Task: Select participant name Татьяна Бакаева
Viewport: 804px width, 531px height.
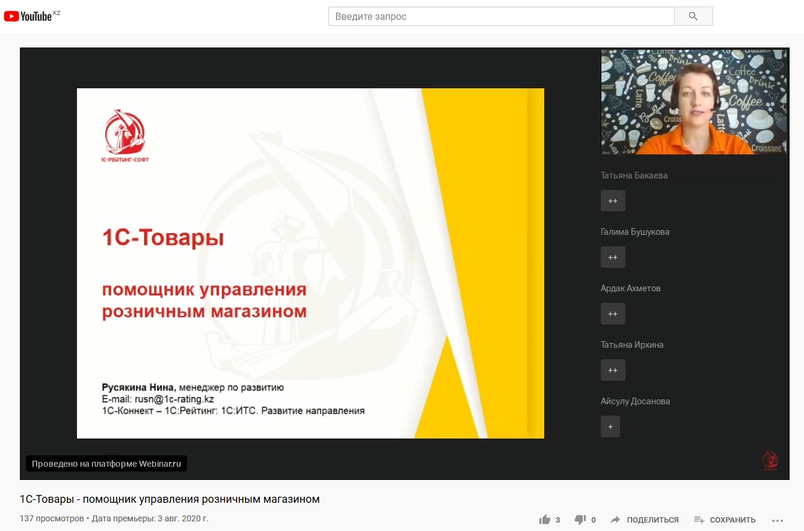Action: [x=634, y=175]
